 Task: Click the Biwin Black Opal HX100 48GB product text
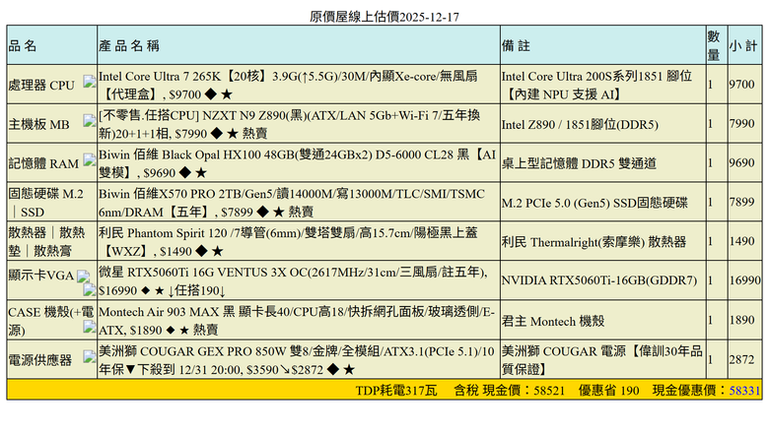click(297, 163)
